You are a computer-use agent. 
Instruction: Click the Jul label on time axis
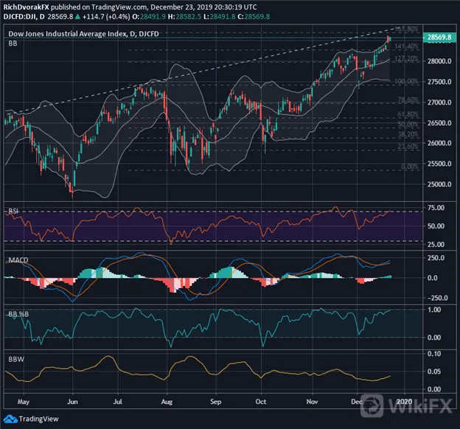(x=118, y=402)
